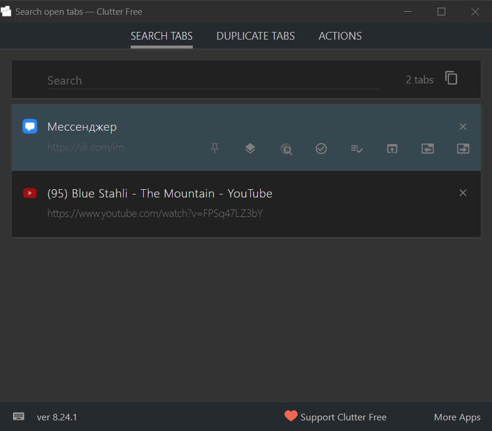Viewport: 492px width, 431px height.
Task: Select the Мессенджер tab row title
Action: coord(82,127)
